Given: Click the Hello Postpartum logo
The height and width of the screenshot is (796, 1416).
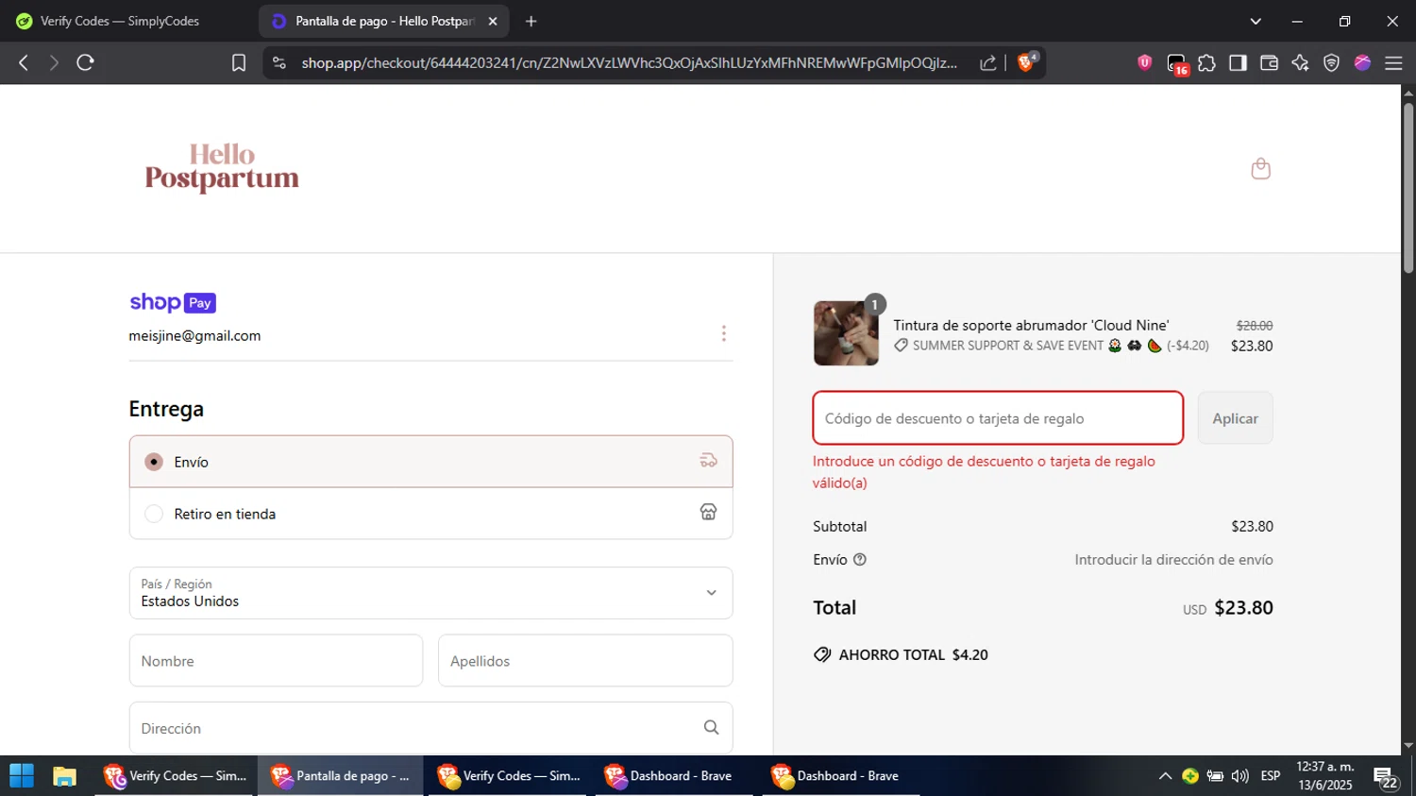Looking at the screenshot, I should click(x=222, y=168).
